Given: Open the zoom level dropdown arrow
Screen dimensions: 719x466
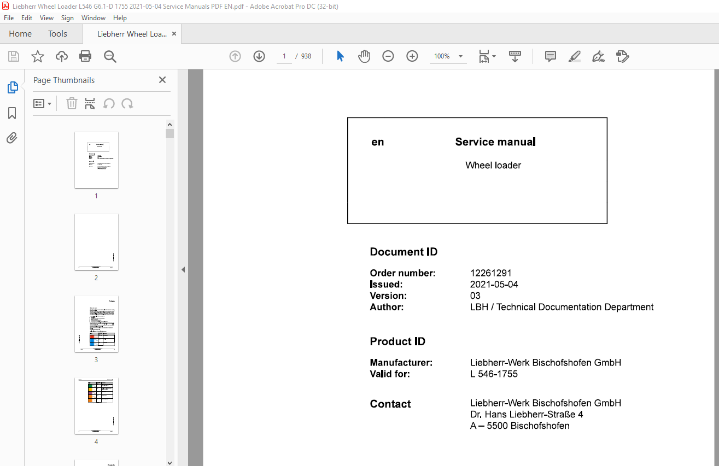Looking at the screenshot, I should point(460,56).
